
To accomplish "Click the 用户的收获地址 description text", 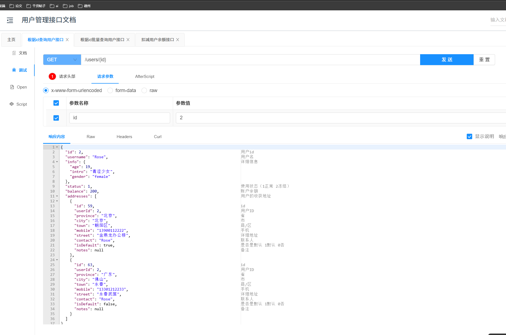I will tap(256, 196).
